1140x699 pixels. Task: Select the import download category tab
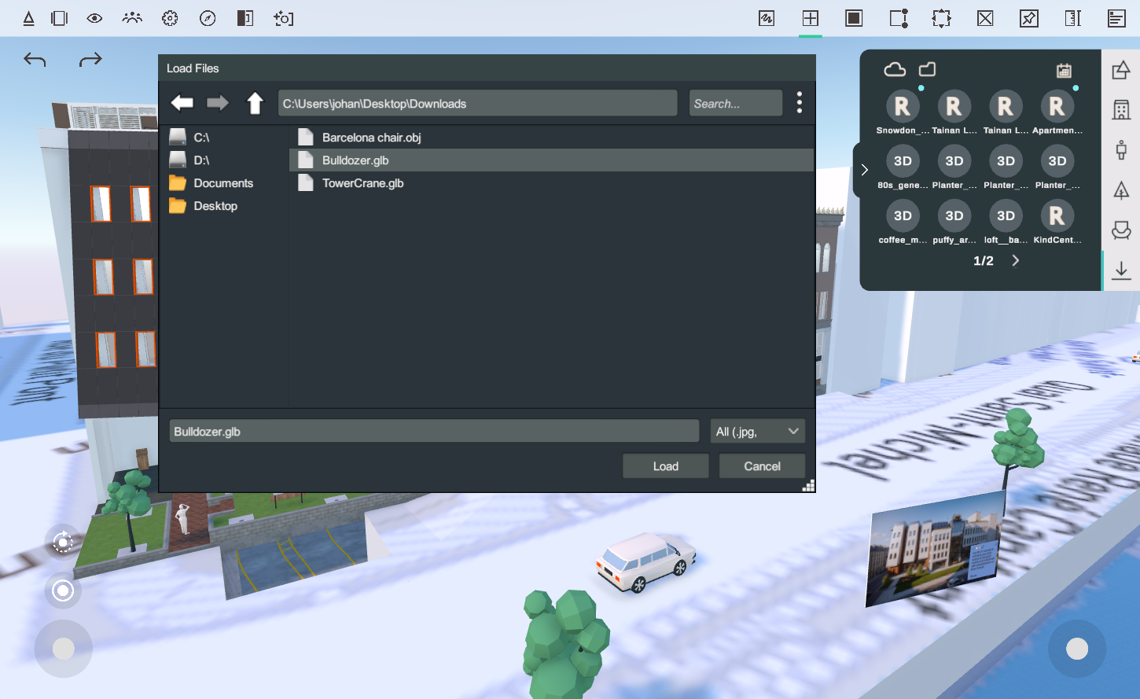[x=1121, y=270]
